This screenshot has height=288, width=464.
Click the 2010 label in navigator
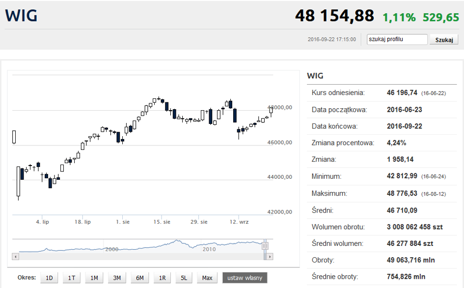tap(209, 249)
